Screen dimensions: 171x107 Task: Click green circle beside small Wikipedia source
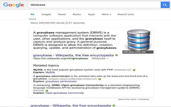pyautogui.click(x=47, y=91)
